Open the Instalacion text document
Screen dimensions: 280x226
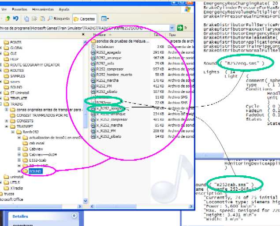point(105,46)
